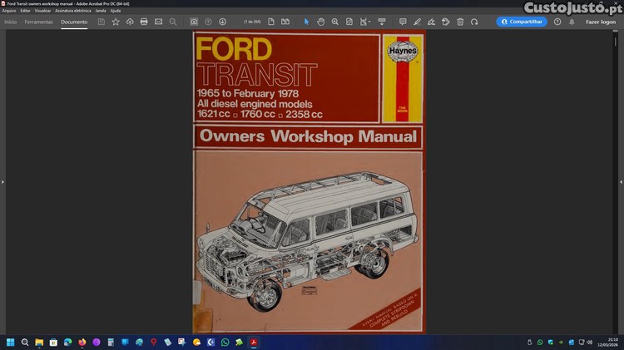Expand the right tools pane arrow
Screen dimensions: 624x350
click(x=621, y=181)
